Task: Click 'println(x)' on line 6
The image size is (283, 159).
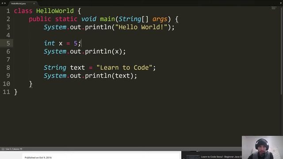Action: coord(103,52)
